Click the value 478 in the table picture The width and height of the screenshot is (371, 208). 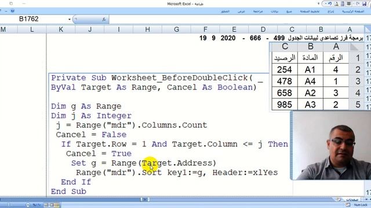pos(285,81)
